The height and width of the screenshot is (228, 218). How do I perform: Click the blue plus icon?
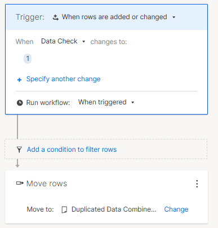[19, 80]
